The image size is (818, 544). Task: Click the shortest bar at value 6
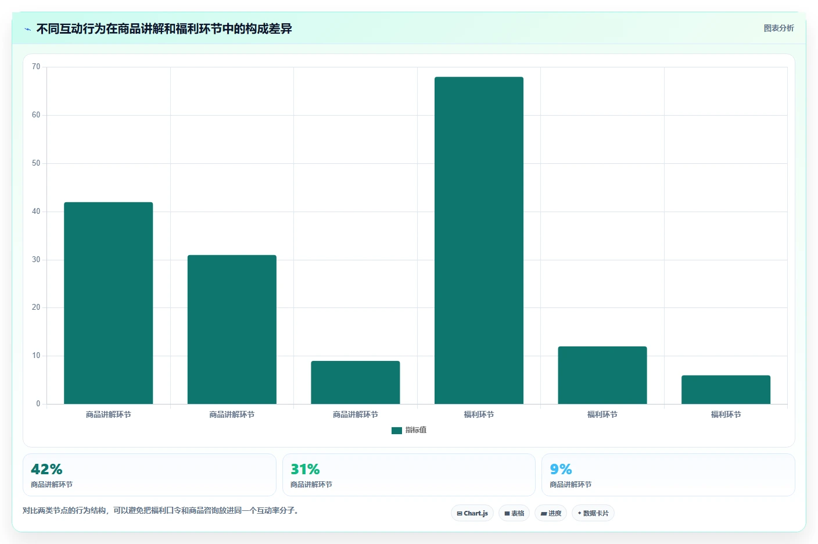click(x=726, y=389)
